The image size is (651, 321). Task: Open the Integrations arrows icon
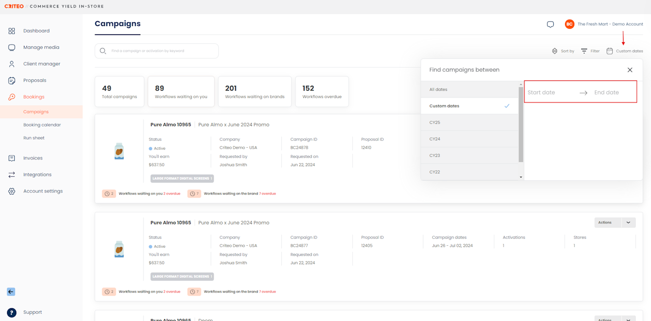point(12,175)
